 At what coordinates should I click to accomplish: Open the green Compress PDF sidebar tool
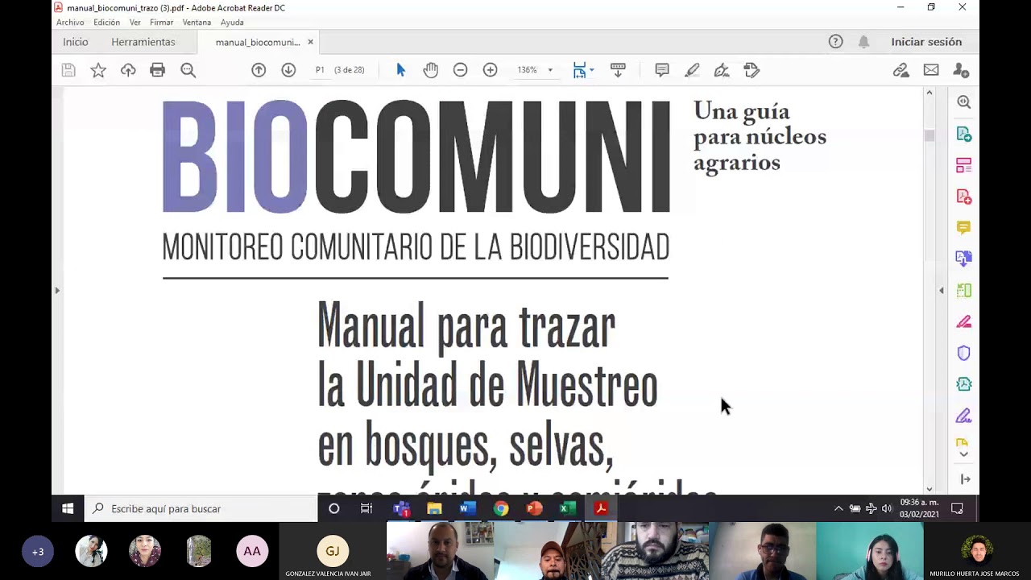pyautogui.click(x=963, y=384)
